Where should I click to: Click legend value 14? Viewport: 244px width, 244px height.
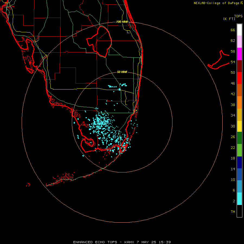click(233, 169)
